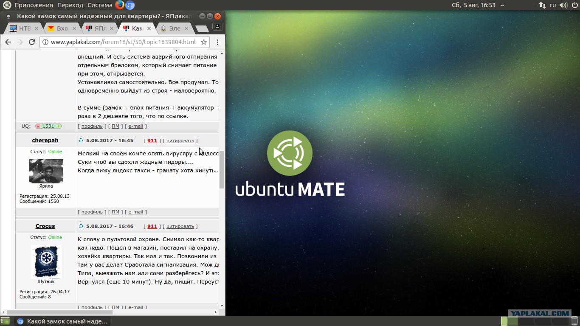Open the Chrome three-dot menu
This screenshot has height=326, width=580.
click(x=217, y=42)
